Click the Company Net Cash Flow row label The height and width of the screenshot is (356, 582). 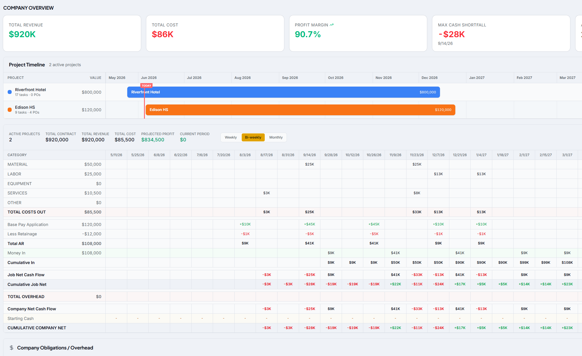pos(32,309)
